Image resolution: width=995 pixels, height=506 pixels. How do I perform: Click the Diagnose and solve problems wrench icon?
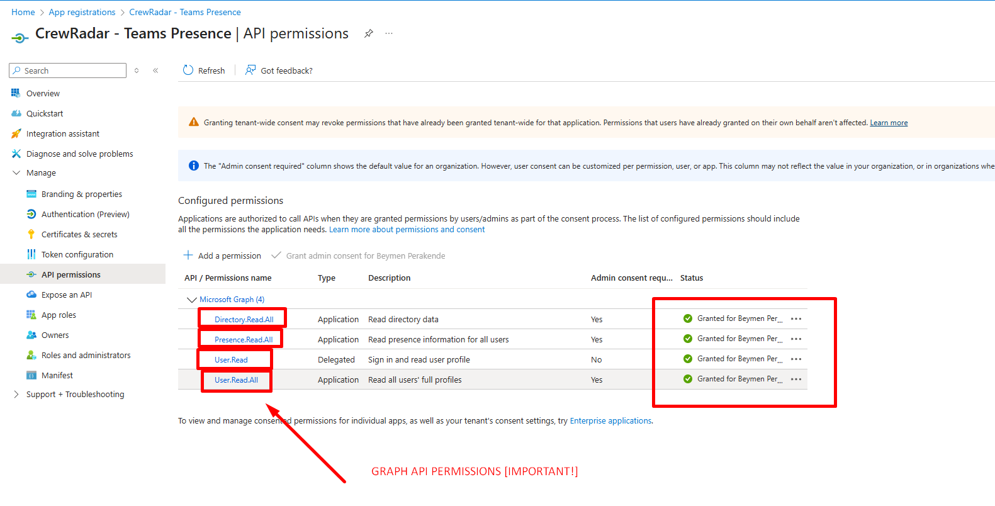[16, 154]
